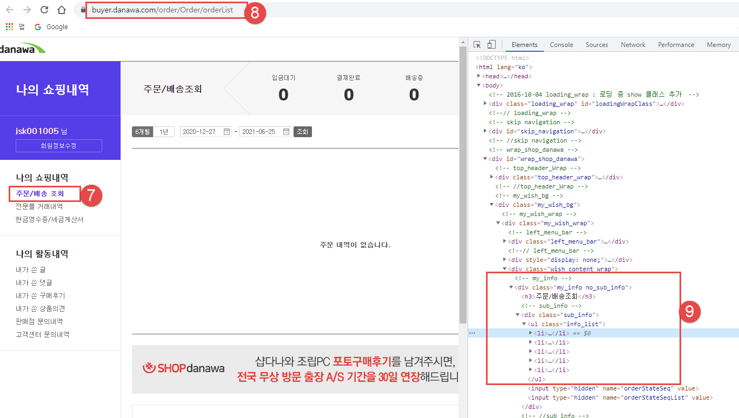Image resolution: width=739 pixels, height=418 pixels.
Task: Collapse the ul info_list node
Action: [x=524, y=324]
